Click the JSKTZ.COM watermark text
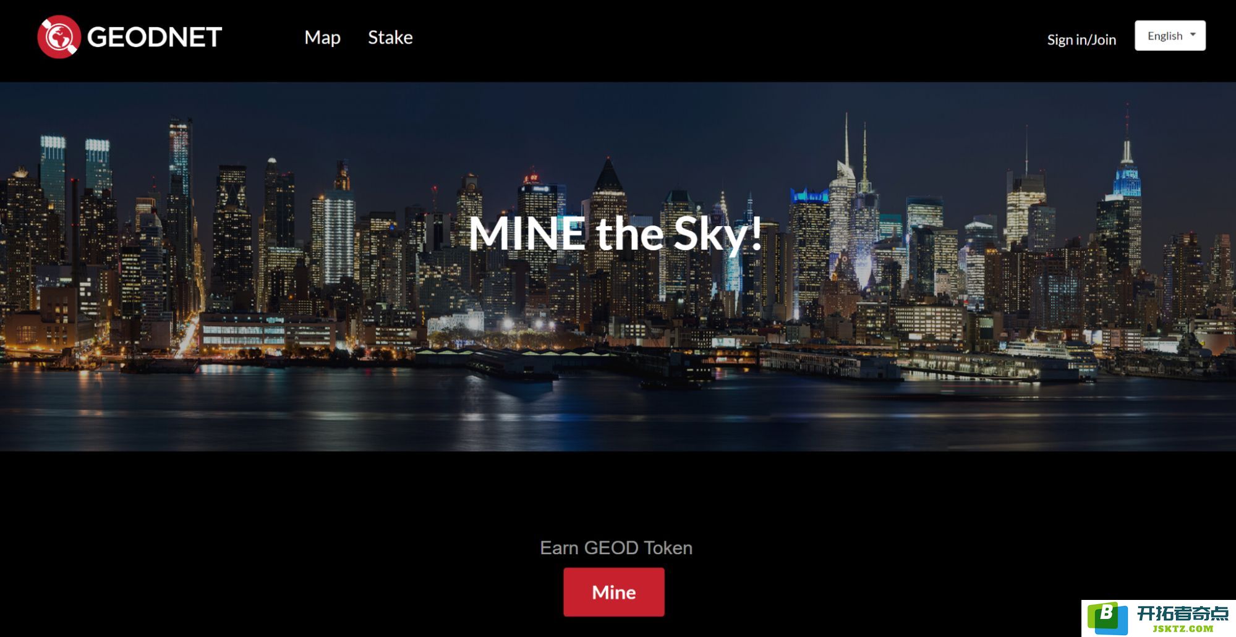Viewport: 1236px width, 637px height. (1183, 629)
